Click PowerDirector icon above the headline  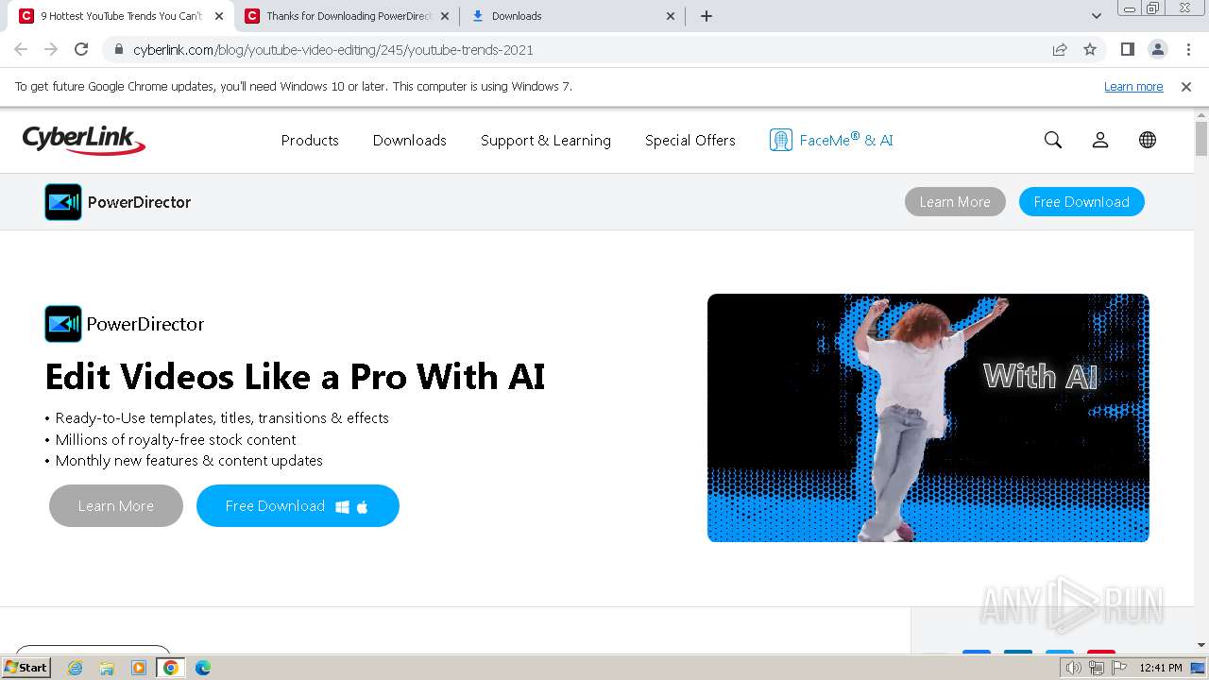pos(63,324)
